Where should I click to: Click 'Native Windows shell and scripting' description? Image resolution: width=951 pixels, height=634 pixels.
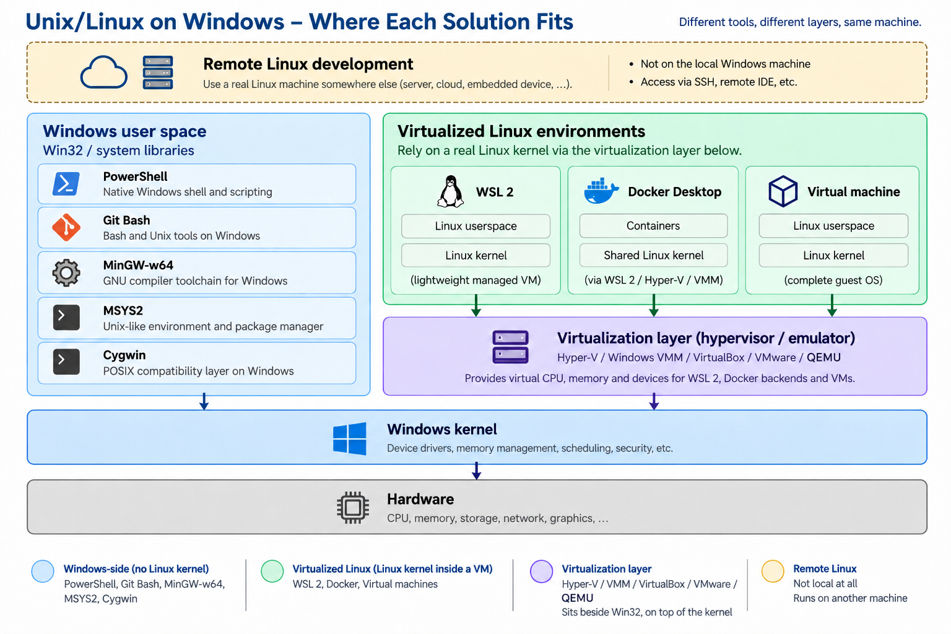point(188,192)
